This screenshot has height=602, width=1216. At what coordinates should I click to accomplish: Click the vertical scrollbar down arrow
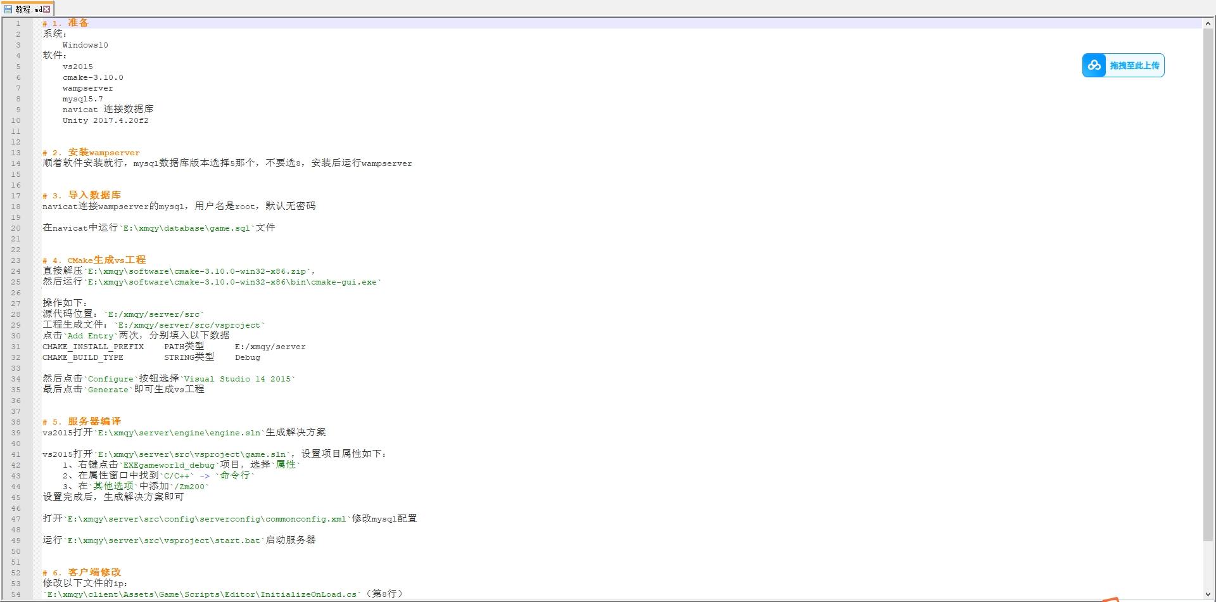[1208, 594]
